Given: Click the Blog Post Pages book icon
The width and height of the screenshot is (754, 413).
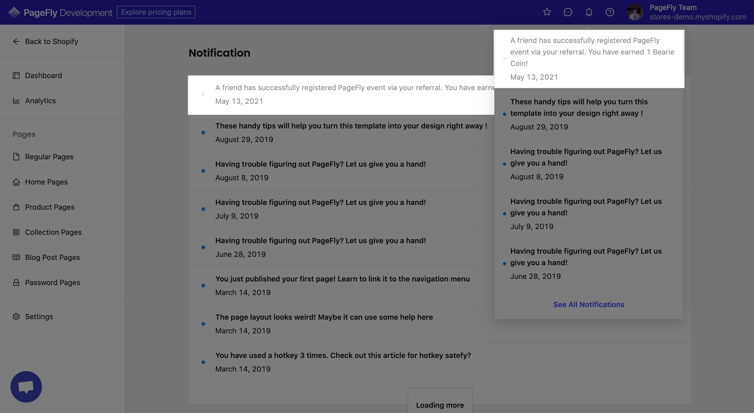Looking at the screenshot, I should coord(16,257).
